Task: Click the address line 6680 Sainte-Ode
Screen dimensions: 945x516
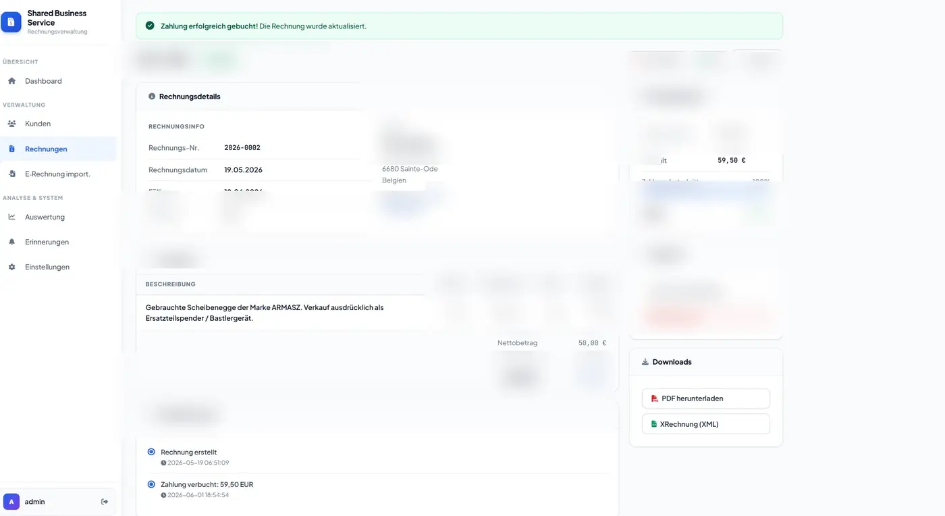Action: 410,169
